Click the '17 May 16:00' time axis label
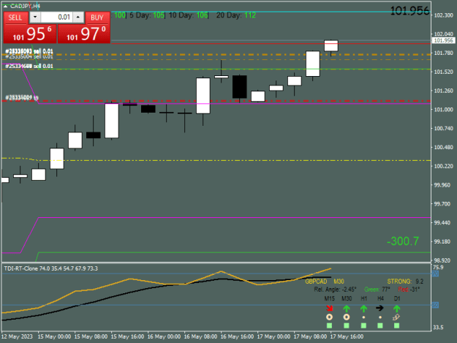 [347, 336]
